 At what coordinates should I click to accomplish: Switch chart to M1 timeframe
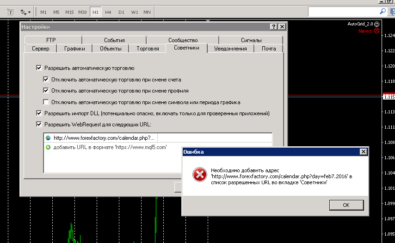point(43,12)
